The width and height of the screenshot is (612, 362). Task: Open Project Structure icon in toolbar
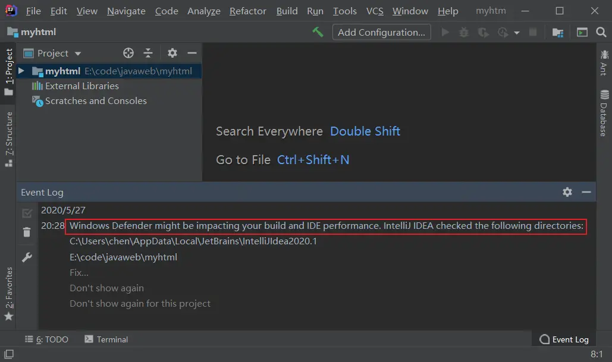[558, 32]
